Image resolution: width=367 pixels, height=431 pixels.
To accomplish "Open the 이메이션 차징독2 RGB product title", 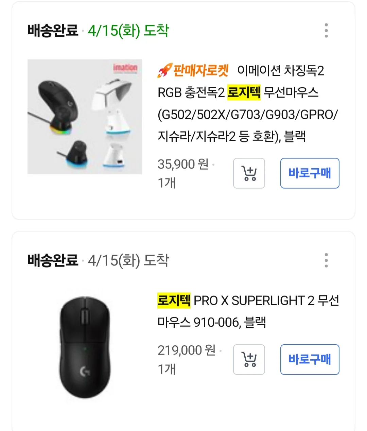I will click(248, 103).
